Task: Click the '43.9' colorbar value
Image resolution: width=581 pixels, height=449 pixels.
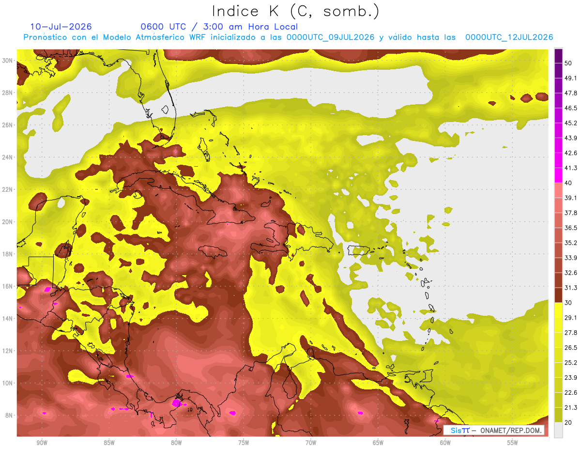Action: click(570, 138)
